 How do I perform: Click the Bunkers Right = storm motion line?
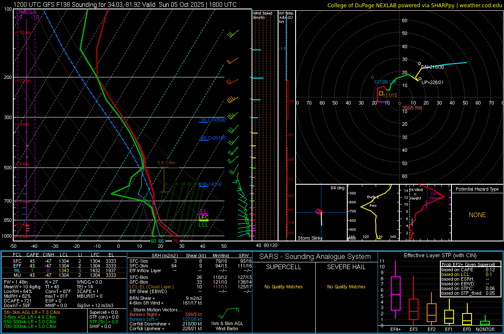[x=166, y=315]
